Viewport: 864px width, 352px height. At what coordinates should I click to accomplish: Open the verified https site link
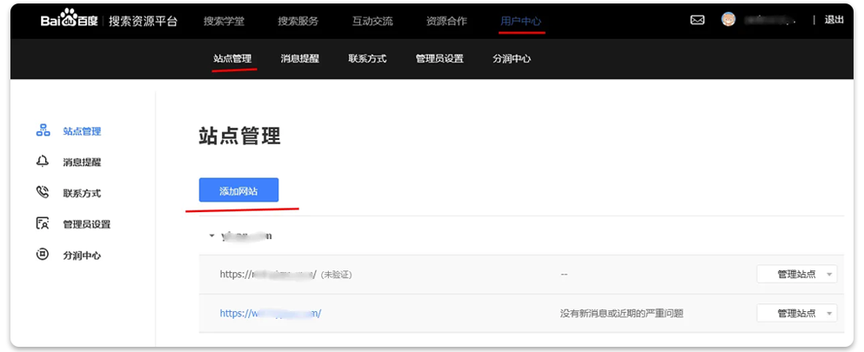(271, 313)
